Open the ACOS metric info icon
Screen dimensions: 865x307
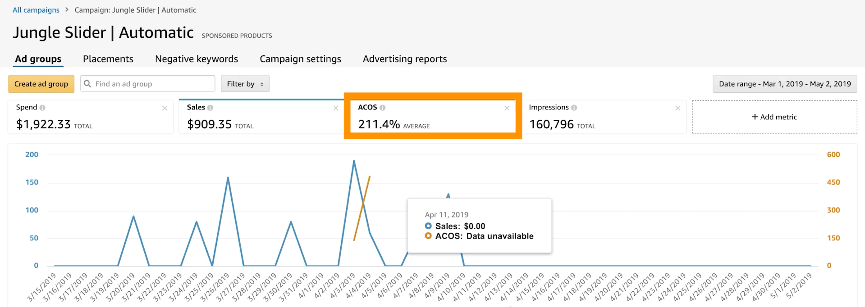383,108
